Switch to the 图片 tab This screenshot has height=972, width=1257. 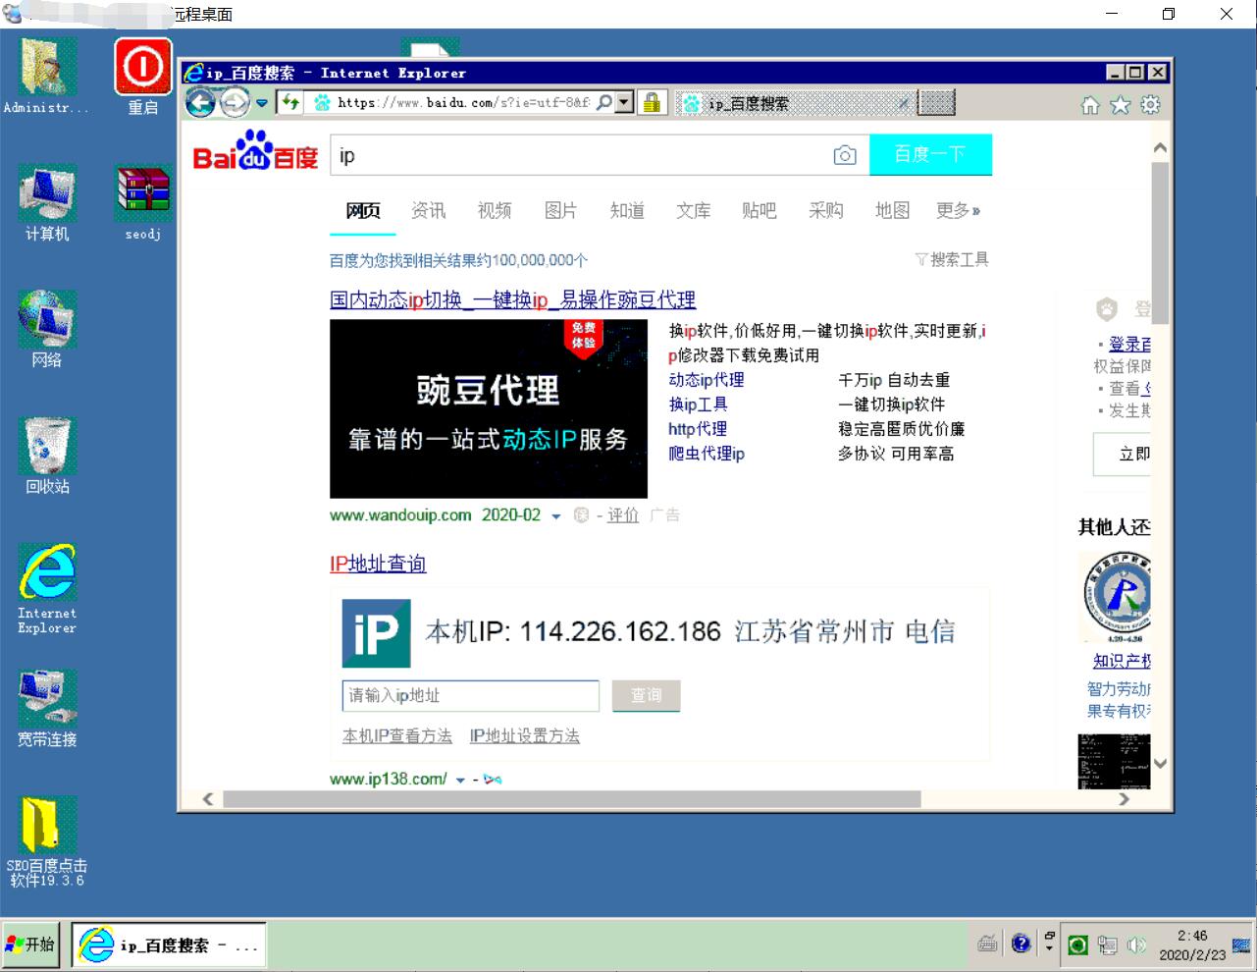(561, 210)
